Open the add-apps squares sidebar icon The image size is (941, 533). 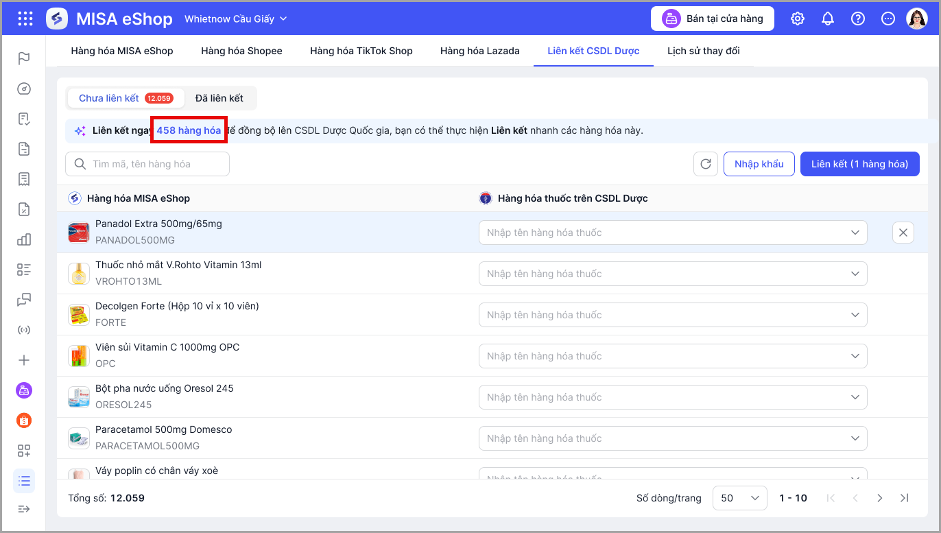pyautogui.click(x=24, y=451)
